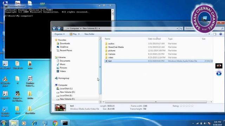Switch to Command Prompt on the taskbar
Image resolution: width=225 pixels, height=126 pixels.
[65, 123]
